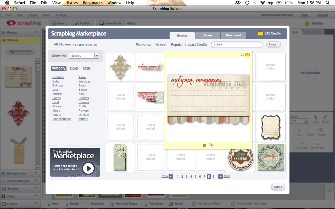Open the Bookmarks menu
This screenshot has height=209, width=335.
click(x=93, y=3)
